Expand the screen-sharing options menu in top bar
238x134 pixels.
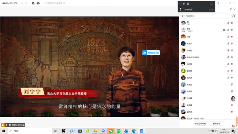coord(64,3)
